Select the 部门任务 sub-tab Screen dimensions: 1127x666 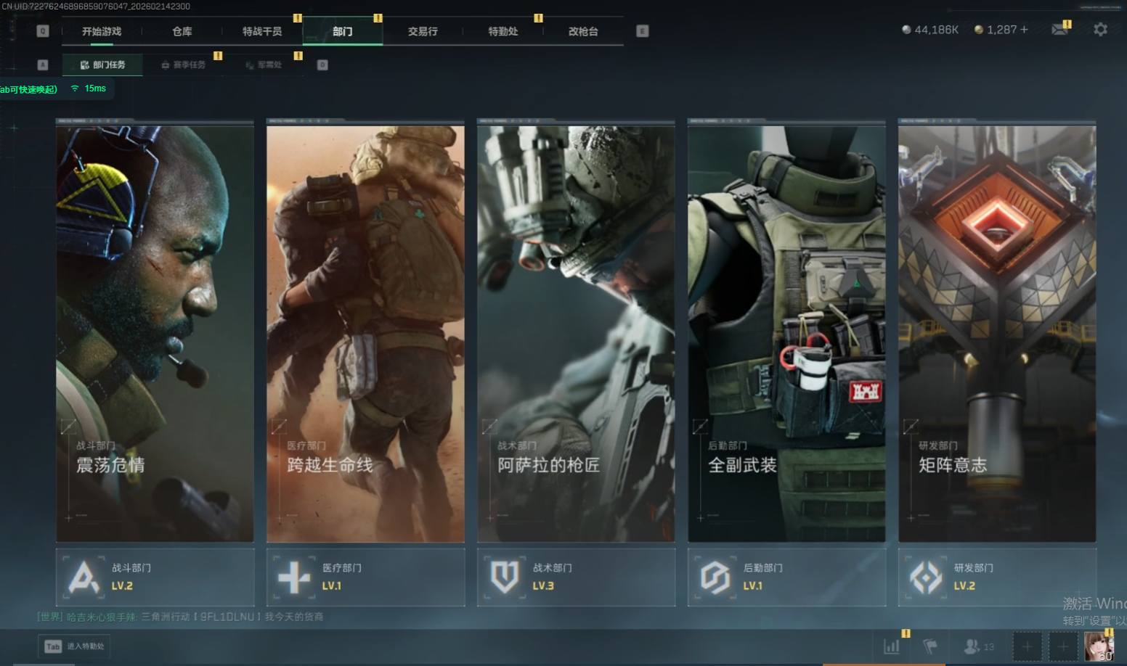tap(102, 65)
